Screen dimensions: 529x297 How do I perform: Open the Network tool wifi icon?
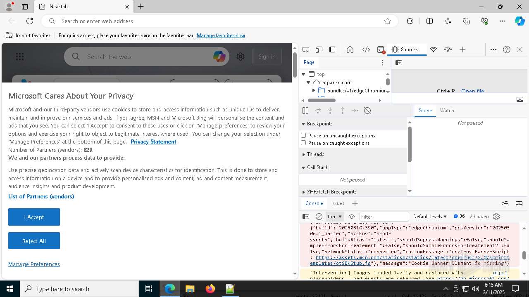[x=434, y=49]
